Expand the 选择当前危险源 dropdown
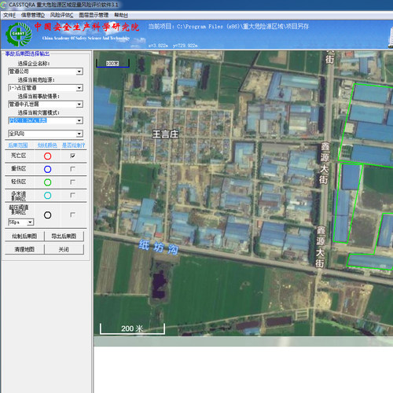Viewport: 393px width, 393px height. coord(79,88)
